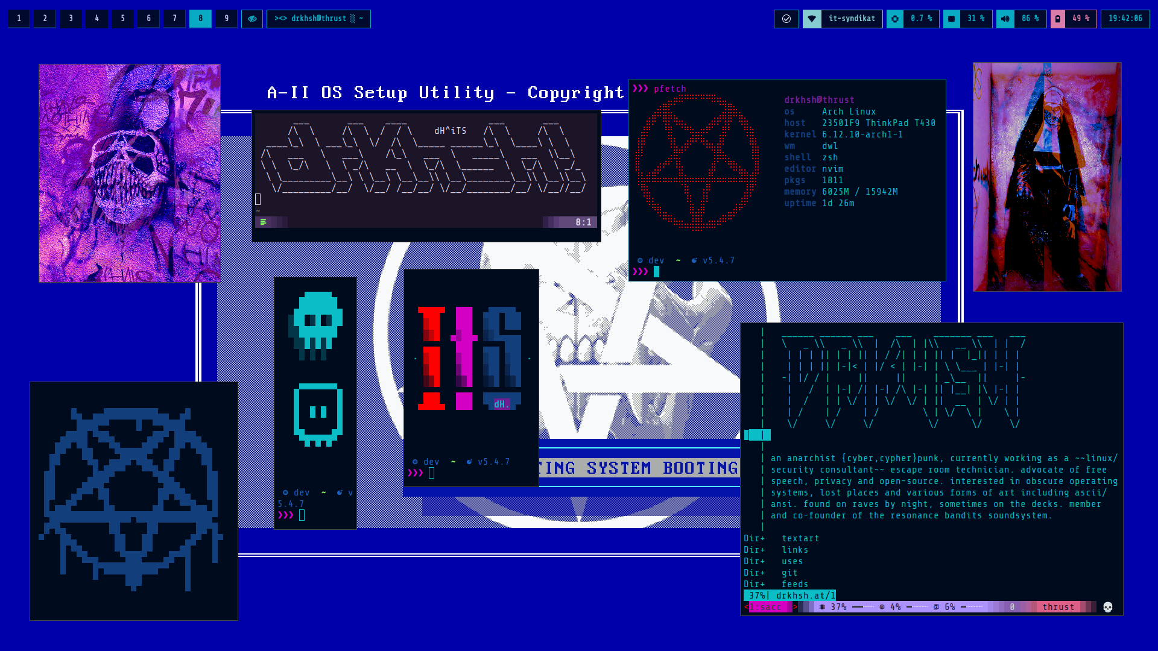Image resolution: width=1158 pixels, height=651 pixels.
Task: Click the skull icon in tmux bar
Action: pyautogui.click(x=1107, y=607)
